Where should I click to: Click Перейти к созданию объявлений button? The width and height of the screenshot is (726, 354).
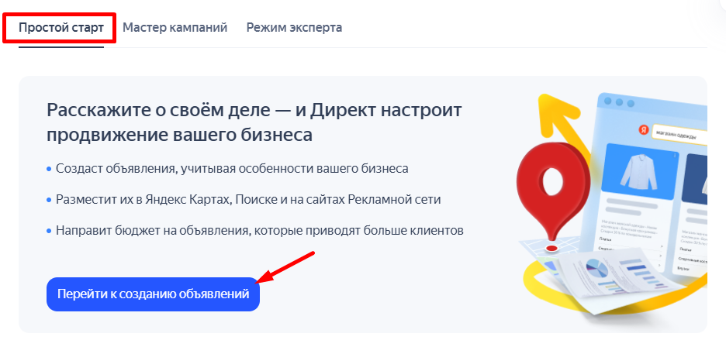(153, 294)
